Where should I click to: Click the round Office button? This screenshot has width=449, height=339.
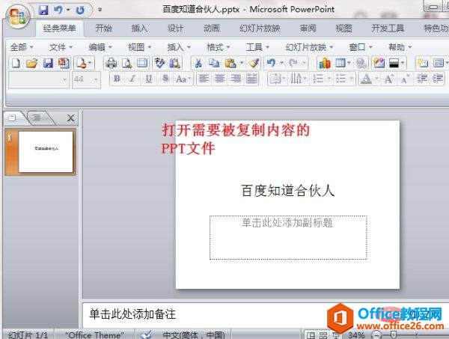[18, 16]
